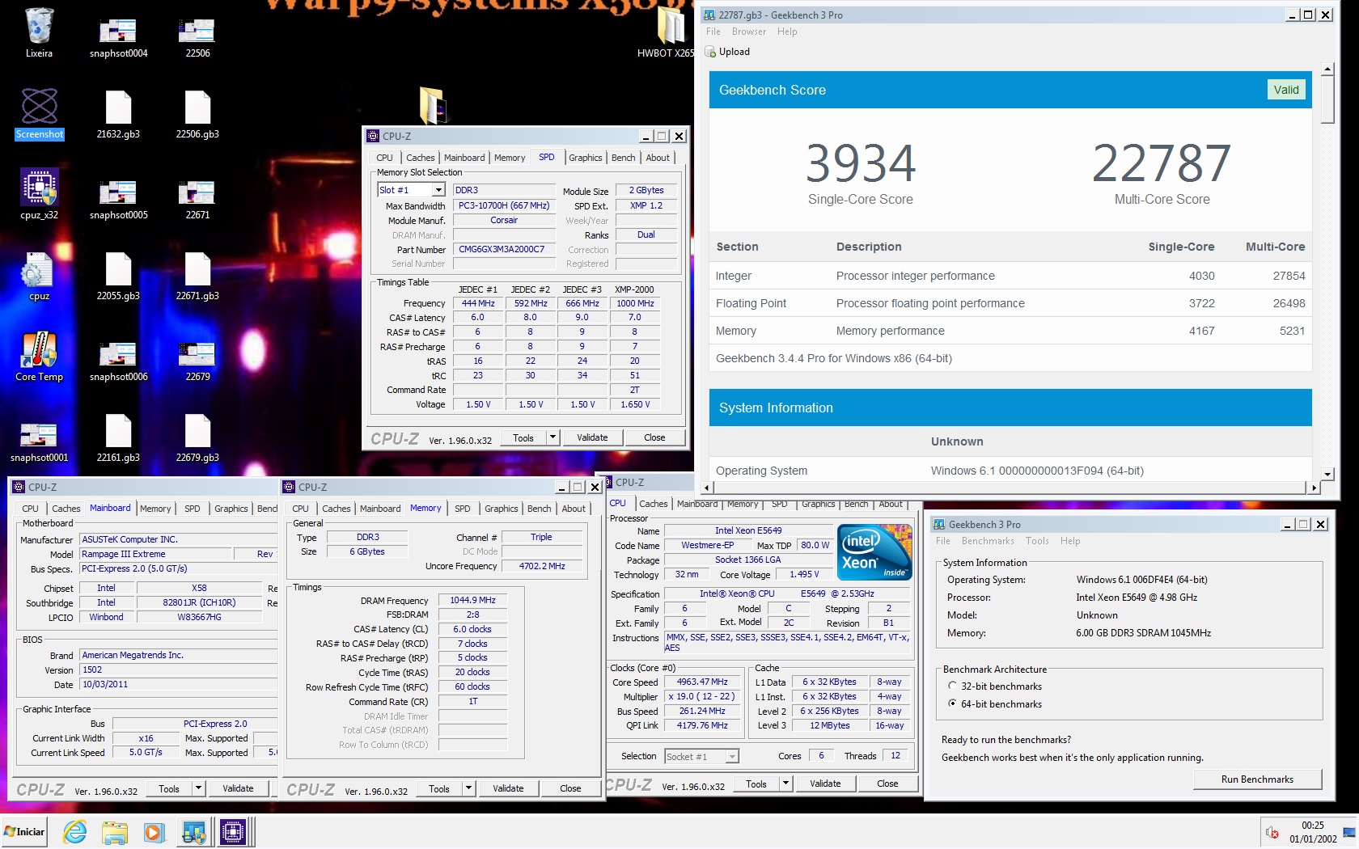Click Run Benchmarks button
The image size is (1359, 849).
tap(1257, 779)
